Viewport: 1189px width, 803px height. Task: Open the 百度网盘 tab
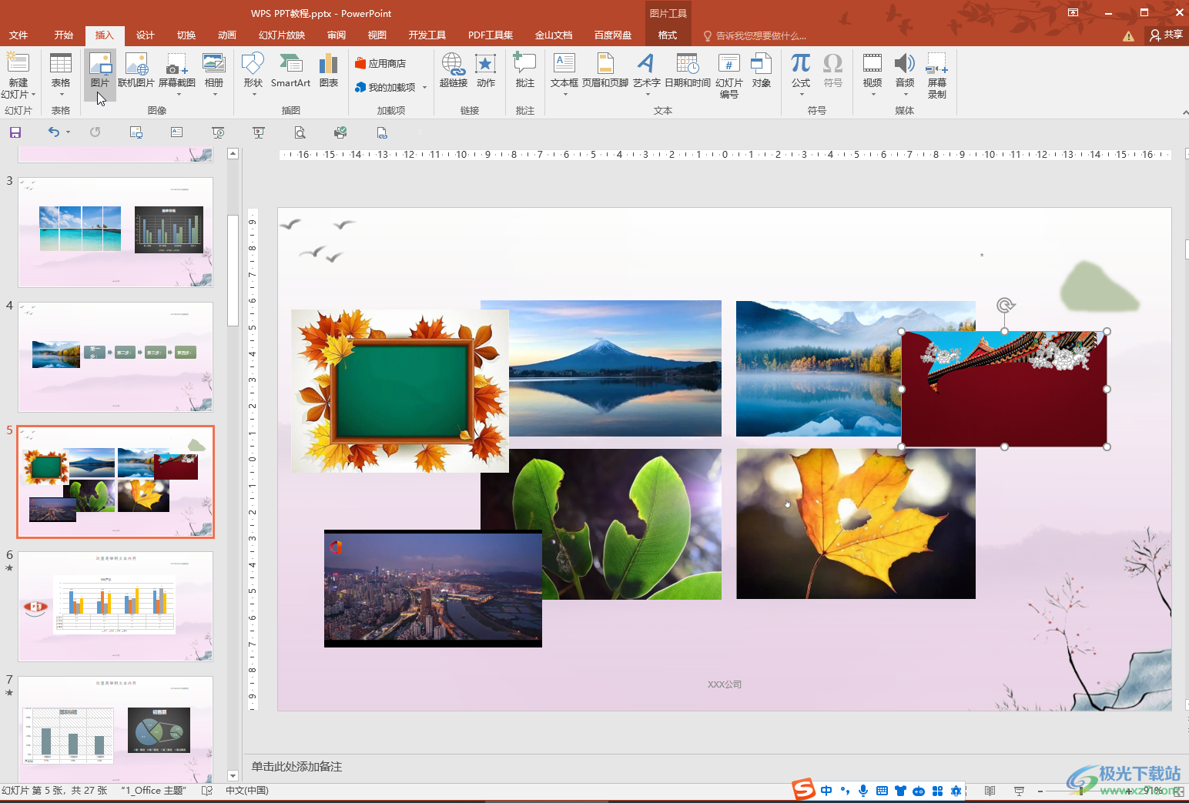pyautogui.click(x=613, y=35)
